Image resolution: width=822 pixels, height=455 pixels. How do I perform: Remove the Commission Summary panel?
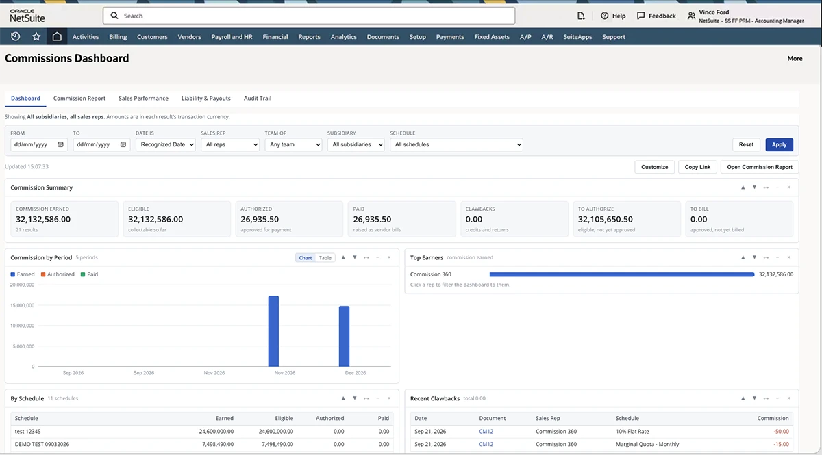coord(788,187)
